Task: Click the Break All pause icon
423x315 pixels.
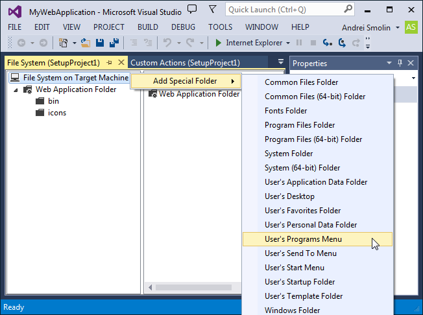Action: [x=299, y=43]
